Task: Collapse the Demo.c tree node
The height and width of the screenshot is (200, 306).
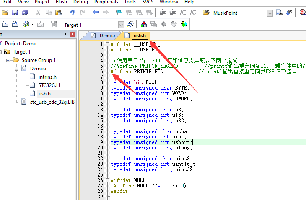Action: tap(17, 69)
